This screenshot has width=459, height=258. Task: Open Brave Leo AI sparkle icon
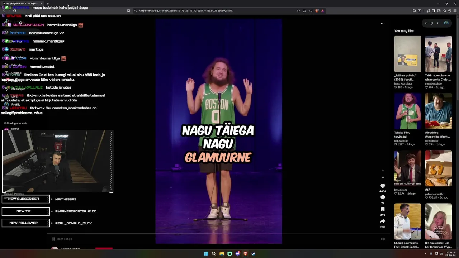[x=444, y=11]
